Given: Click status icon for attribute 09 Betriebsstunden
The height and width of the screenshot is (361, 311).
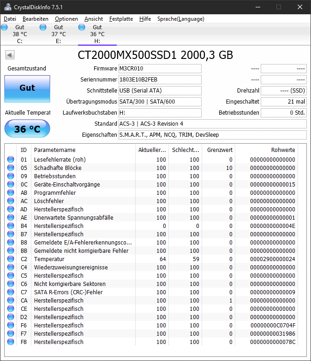Looking at the screenshot, I should click(x=11, y=176).
